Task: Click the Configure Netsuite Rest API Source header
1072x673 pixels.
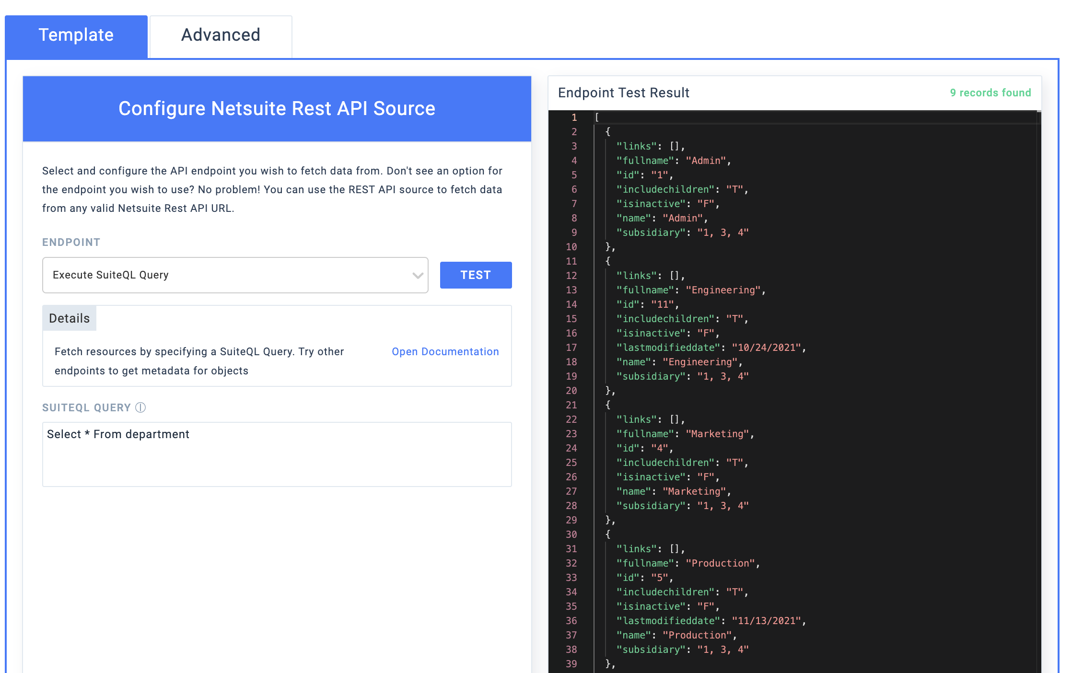Action: (277, 109)
